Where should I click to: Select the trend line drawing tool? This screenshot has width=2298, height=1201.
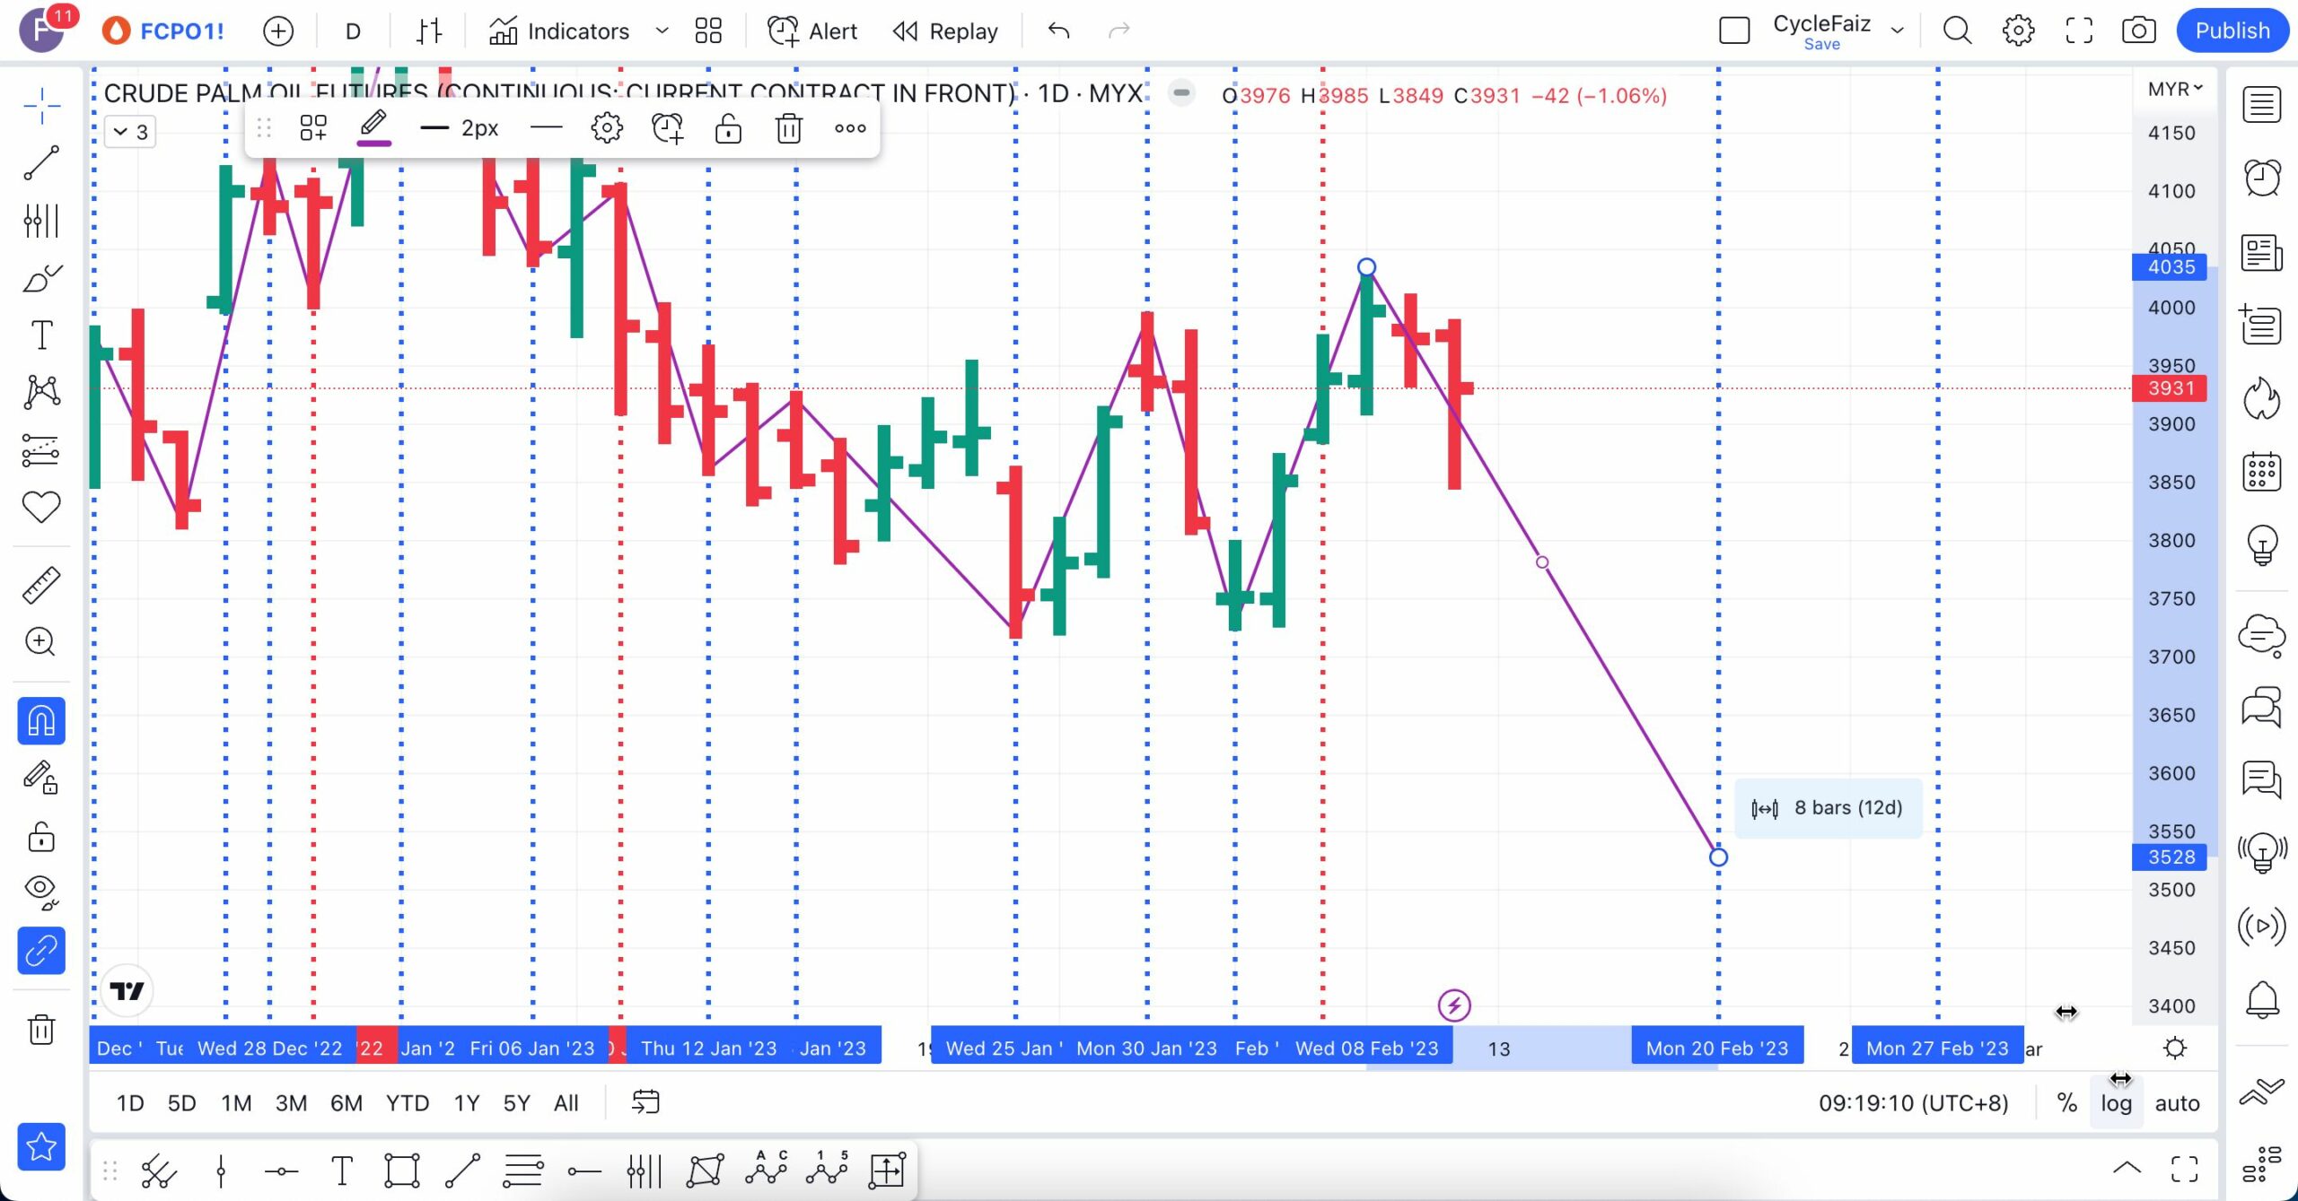[x=41, y=163]
